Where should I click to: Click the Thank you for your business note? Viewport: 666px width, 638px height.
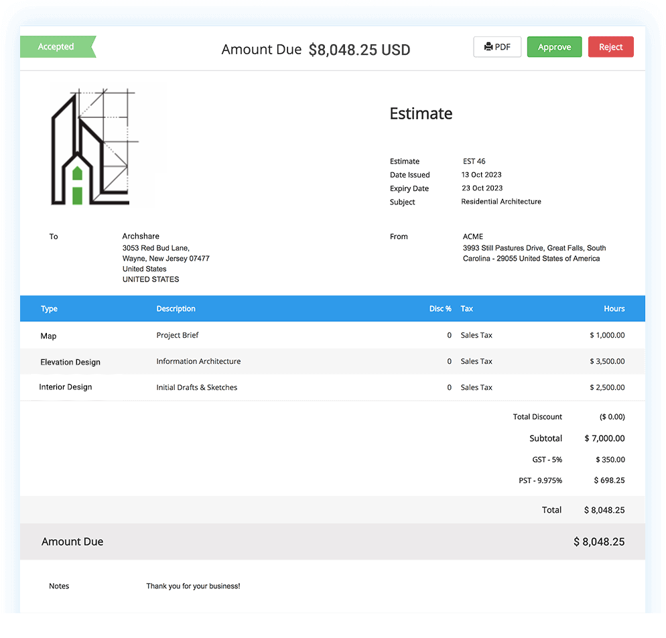point(193,586)
